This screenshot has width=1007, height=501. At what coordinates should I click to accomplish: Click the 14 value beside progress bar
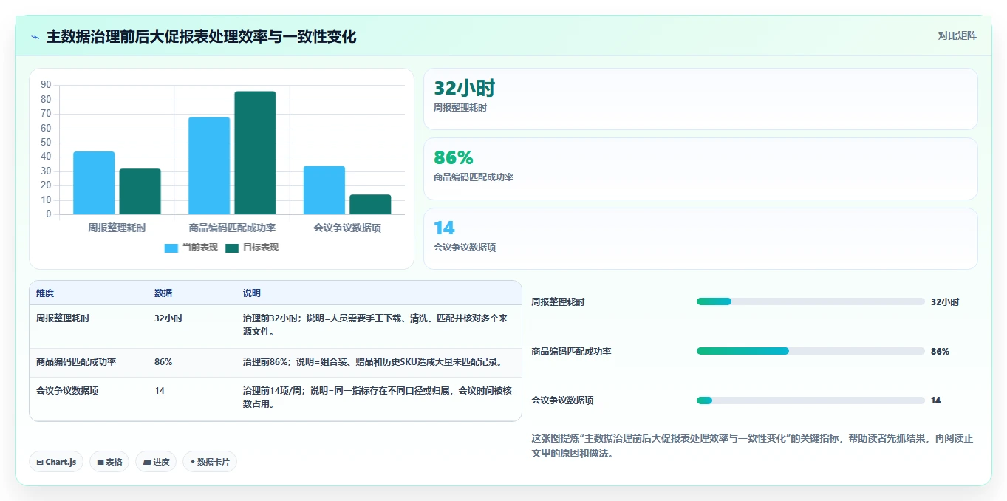[936, 401]
